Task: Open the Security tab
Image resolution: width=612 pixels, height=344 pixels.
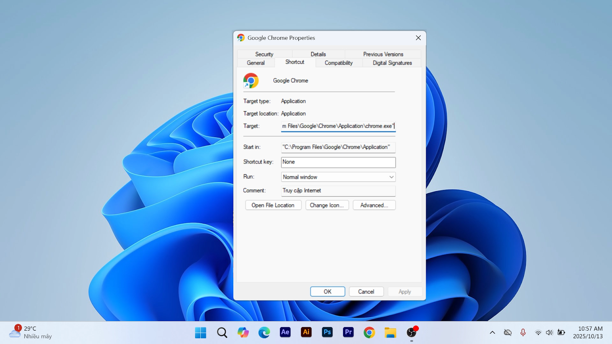Action: [264, 54]
